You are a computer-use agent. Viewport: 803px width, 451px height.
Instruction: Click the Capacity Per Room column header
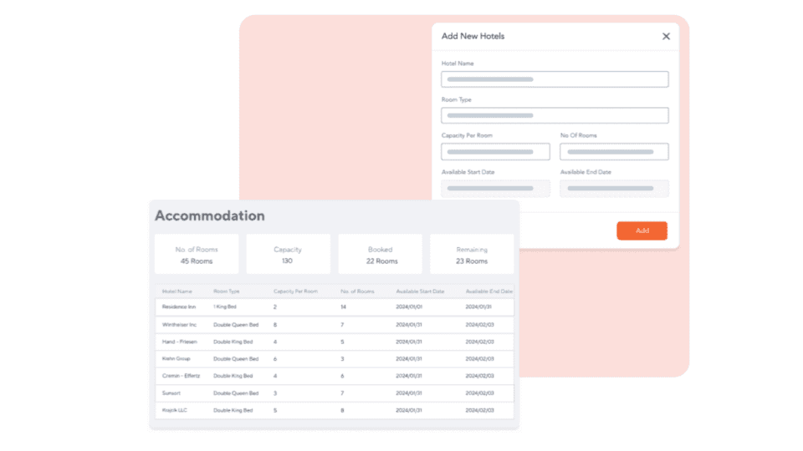point(295,291)
